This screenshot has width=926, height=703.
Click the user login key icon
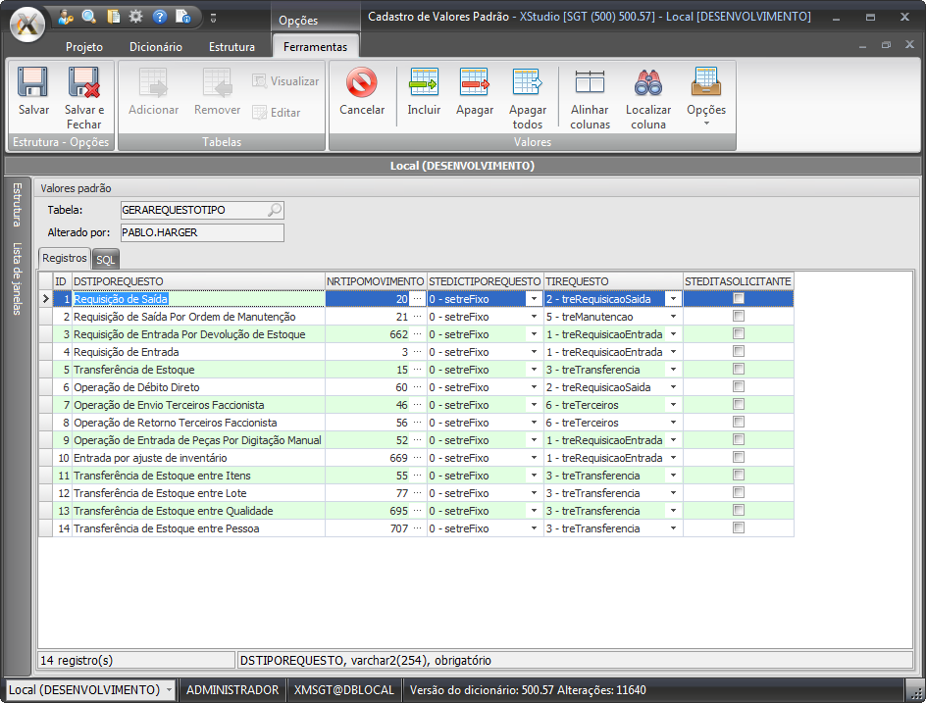(x=66, y=17)
